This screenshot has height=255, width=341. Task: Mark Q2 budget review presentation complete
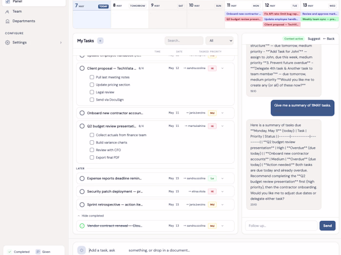82,126
